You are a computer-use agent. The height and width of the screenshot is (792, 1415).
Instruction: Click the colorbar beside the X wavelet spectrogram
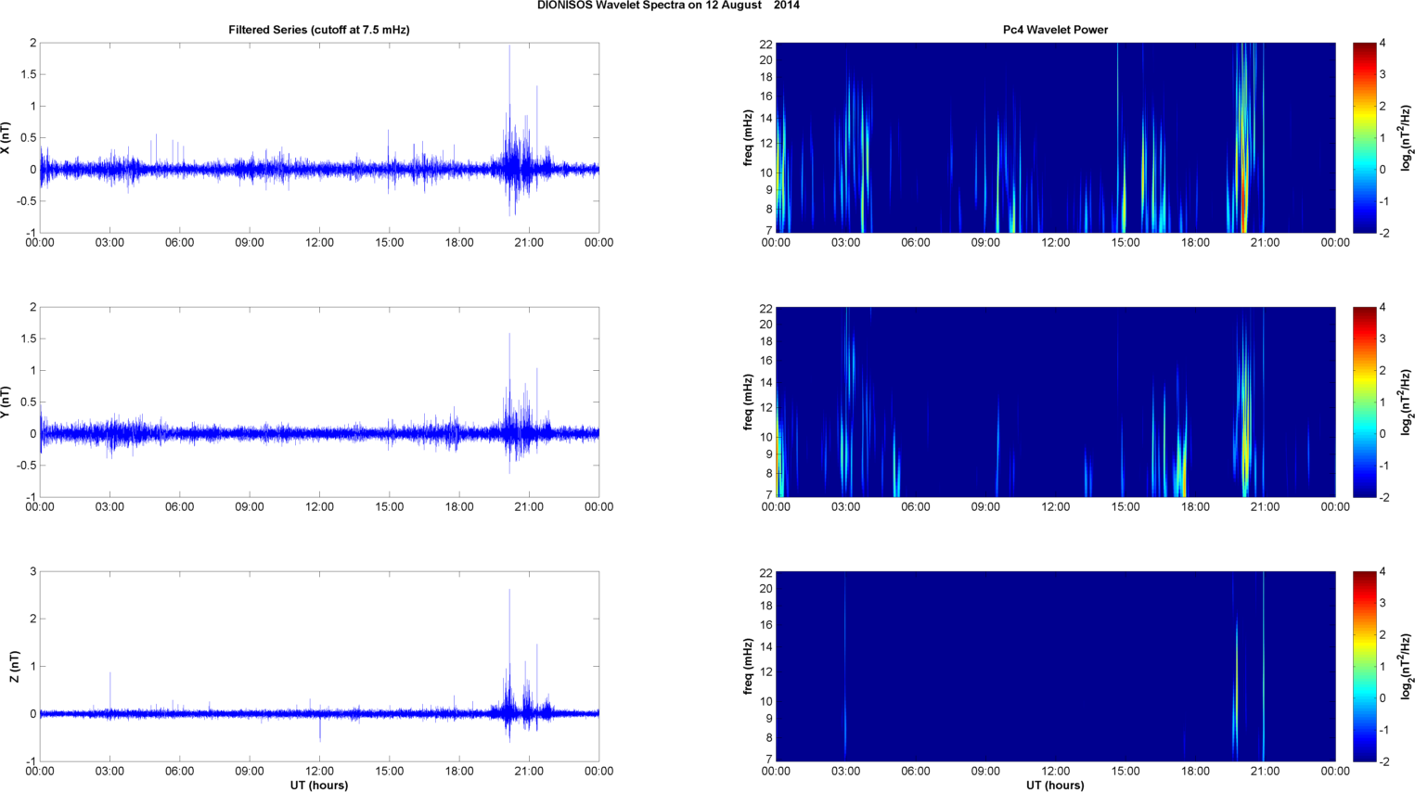click(x=1364, y=137)
